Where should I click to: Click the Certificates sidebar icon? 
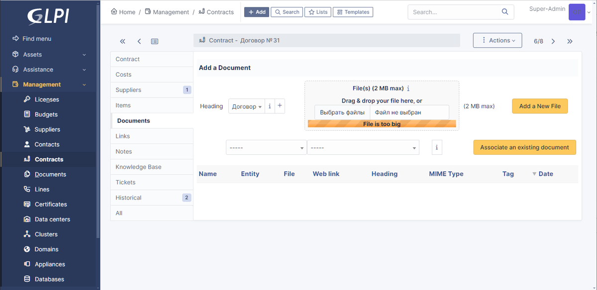pyautogui.click(x=27, y=204)
